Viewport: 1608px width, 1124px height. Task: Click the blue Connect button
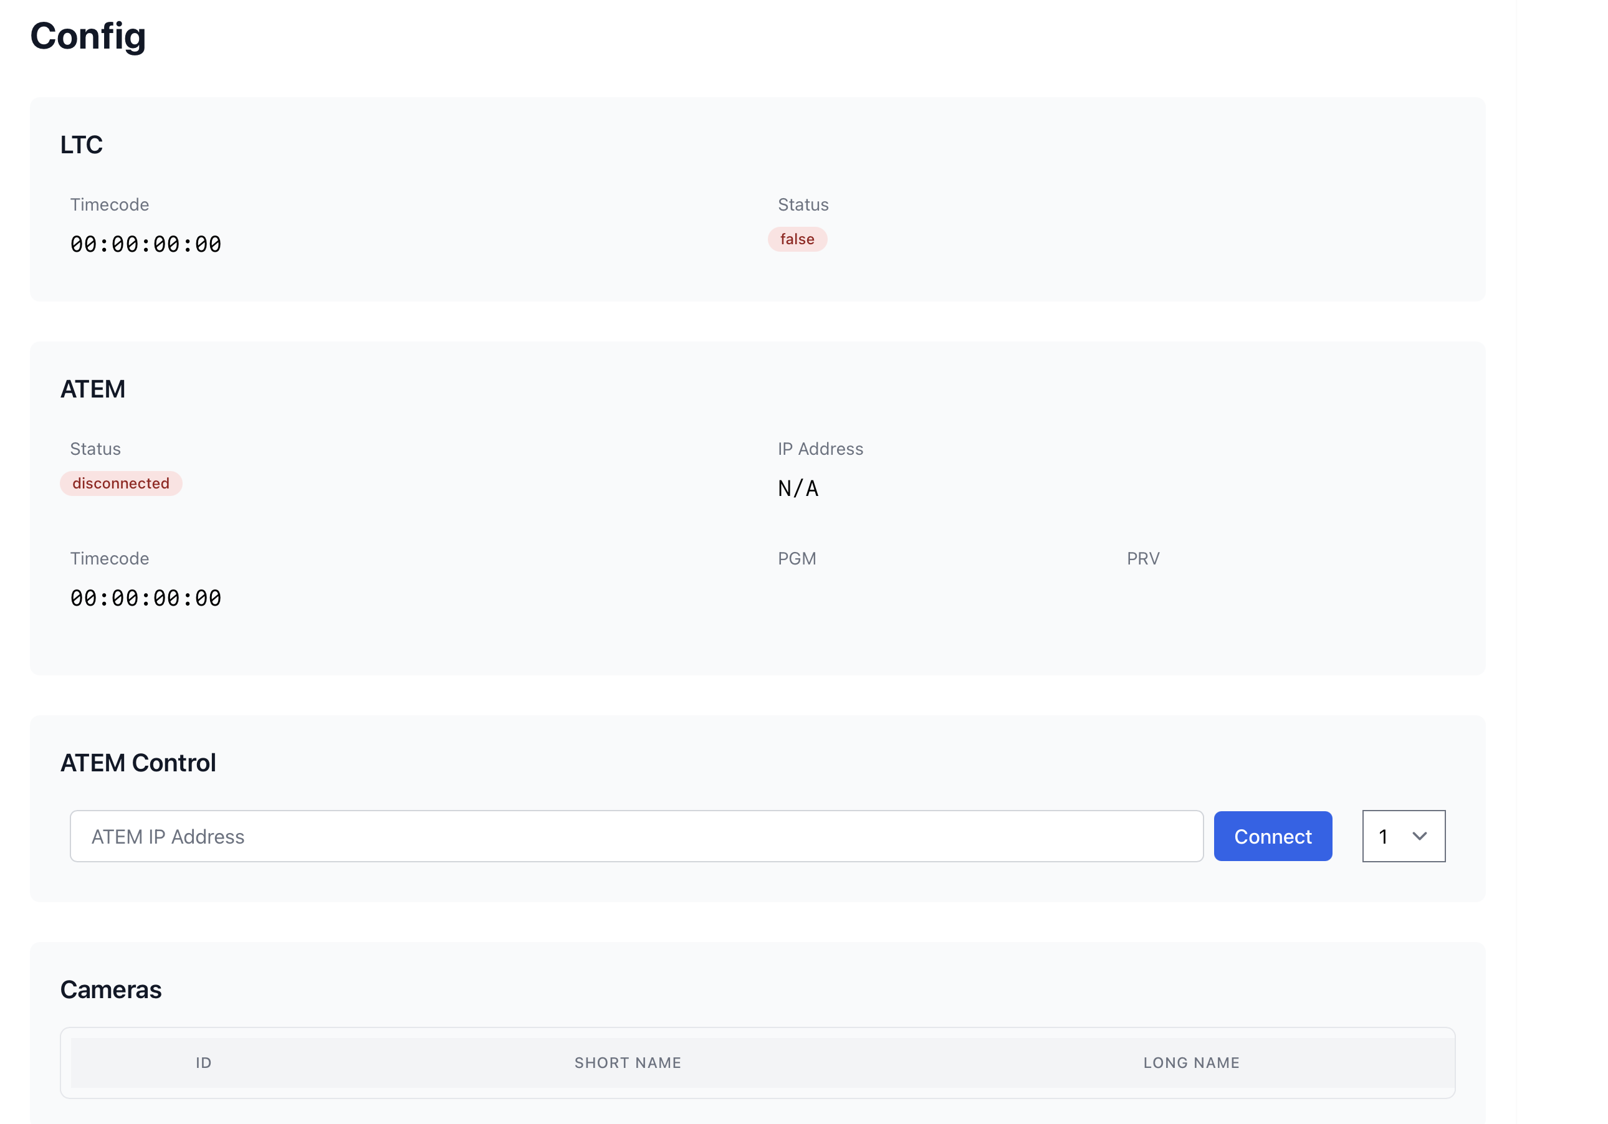(1273, 836)
